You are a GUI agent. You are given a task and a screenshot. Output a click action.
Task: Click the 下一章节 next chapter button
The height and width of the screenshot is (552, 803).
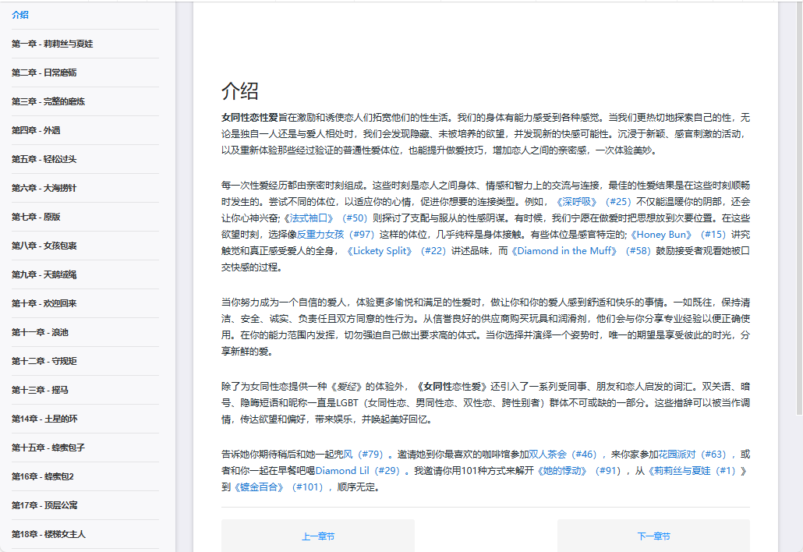pos(653,536)
